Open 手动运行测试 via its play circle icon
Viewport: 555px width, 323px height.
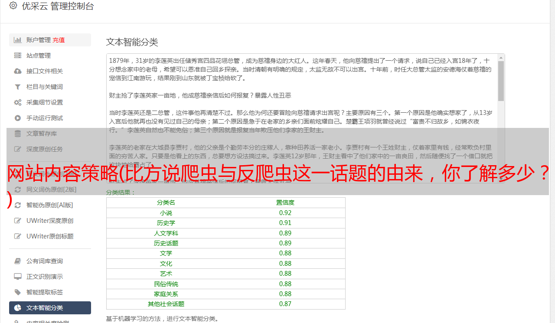click(18, 118)
